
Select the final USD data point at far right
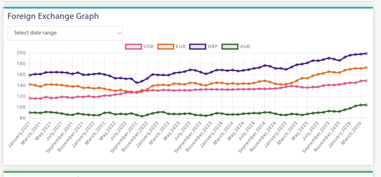(366, 80)
